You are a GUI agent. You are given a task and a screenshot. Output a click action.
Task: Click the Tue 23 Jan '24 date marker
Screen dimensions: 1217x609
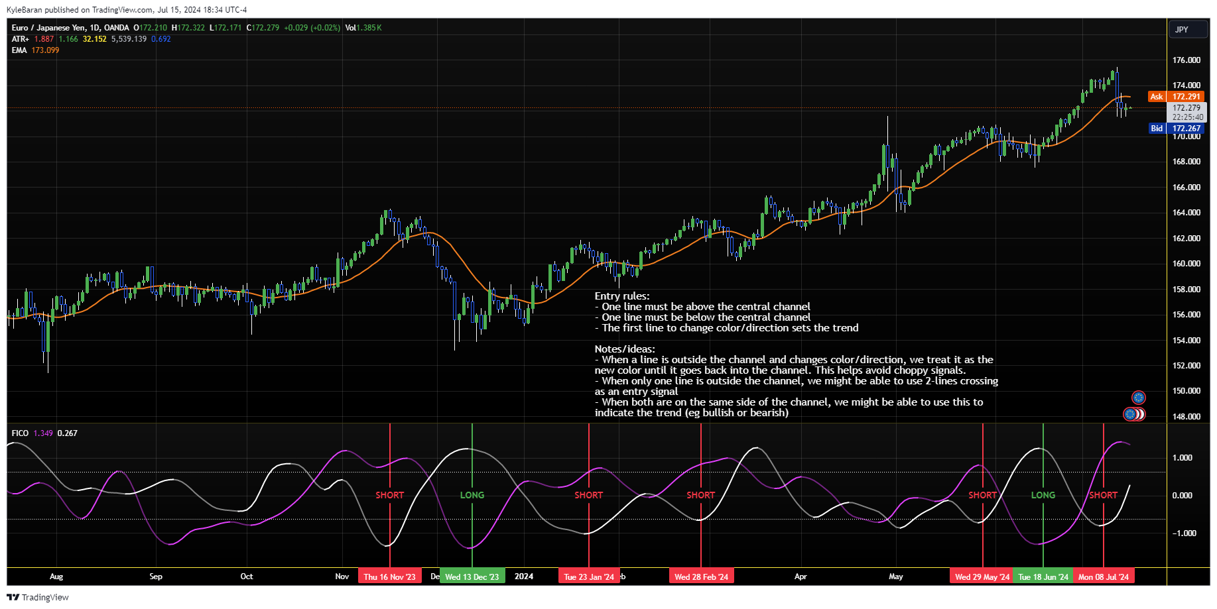[x=589, y=577]
